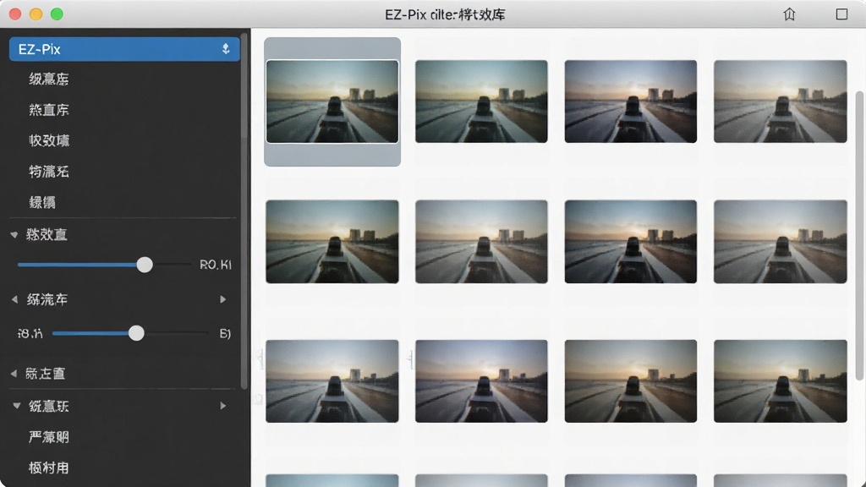Click left triangle above the 38 slider

pos(14,299)
